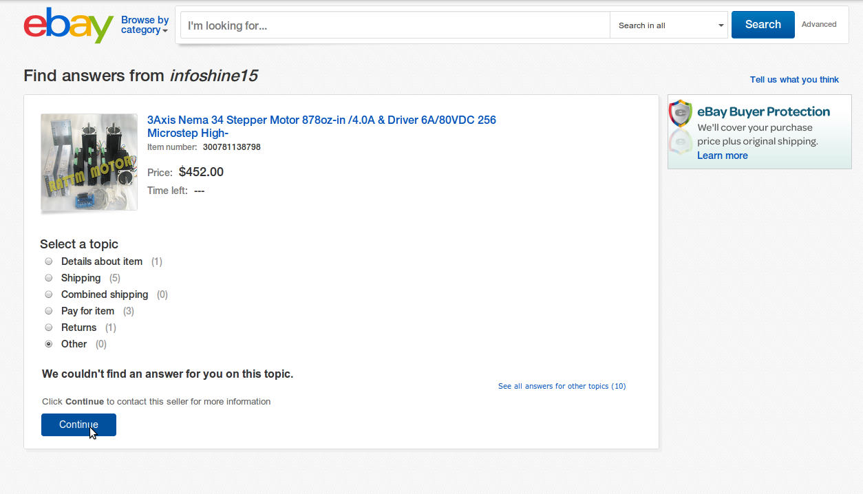
Task: Click See all answers for other topics link
Action: click(x=562, y=386)
